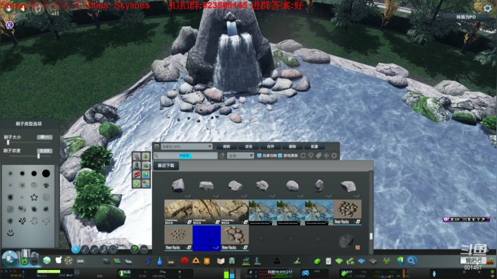This screenshot has height=279, width=497.
Task: Click the refresh arrow icon in Find It panel
Action: click(303, 155)
